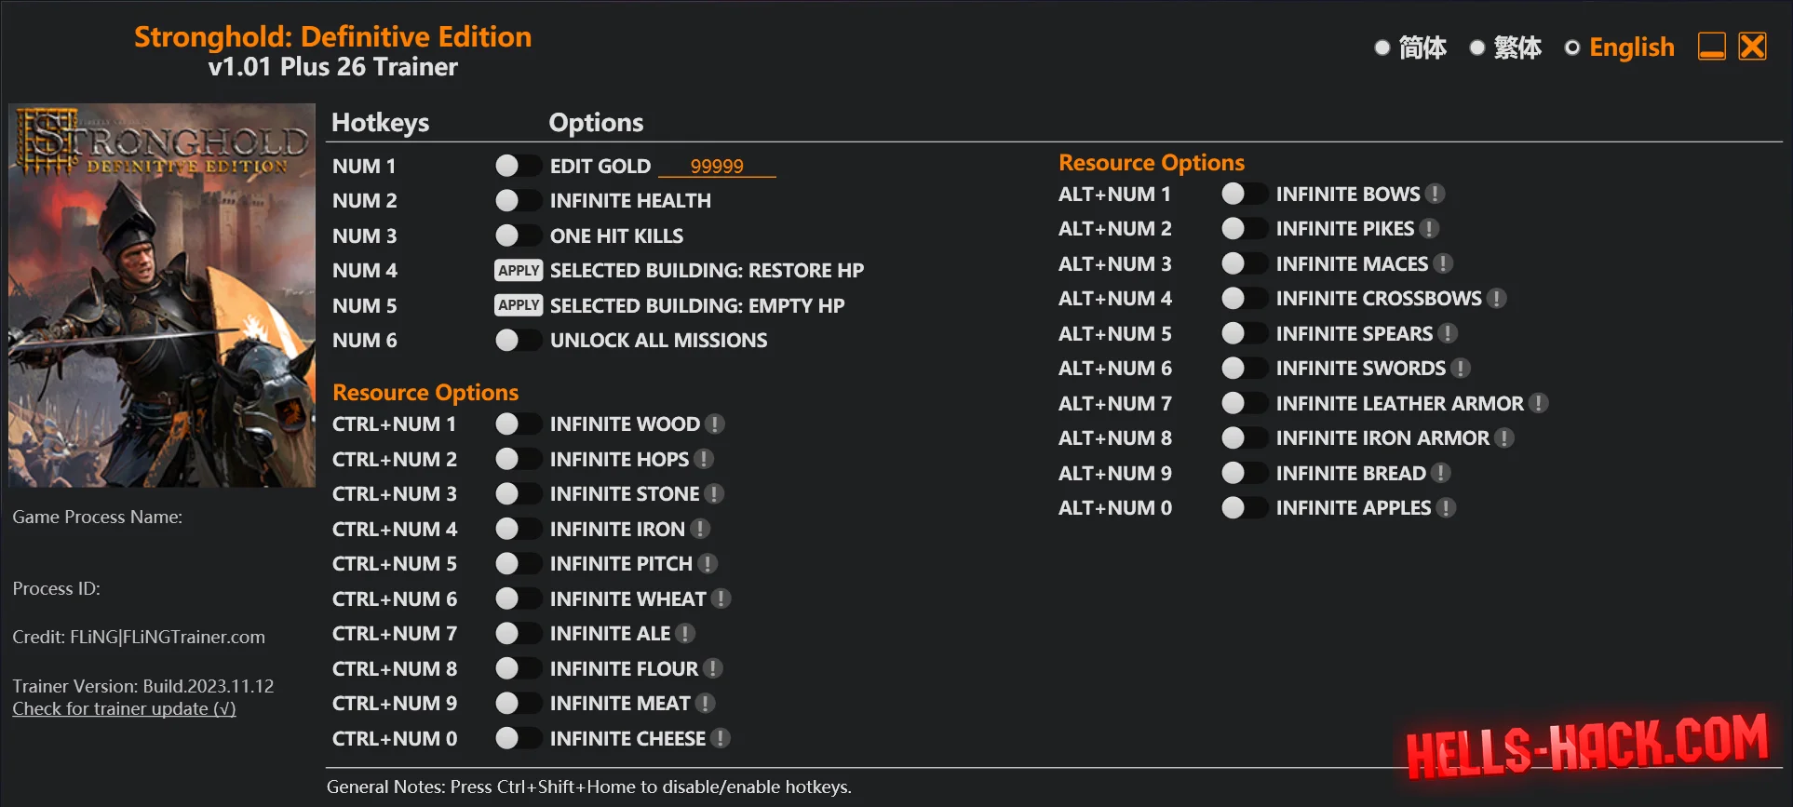The height and width of the screenshot is (807, 1793).
Task: Click the info icon beside INFINITE MACES
Action: tap(1443, 263)
